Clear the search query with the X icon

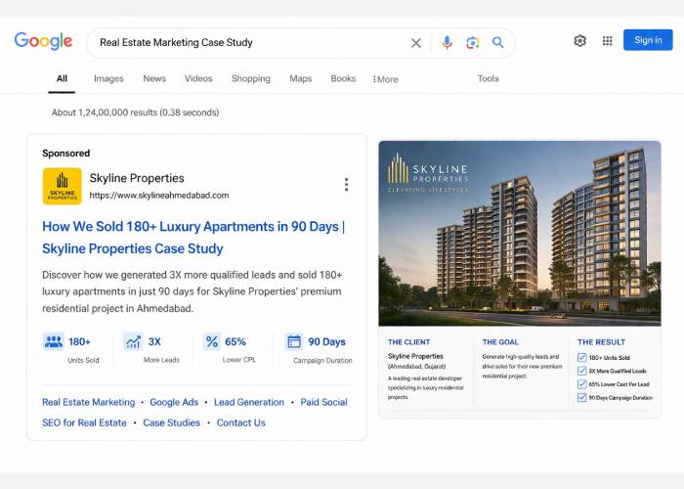(416, 43)
